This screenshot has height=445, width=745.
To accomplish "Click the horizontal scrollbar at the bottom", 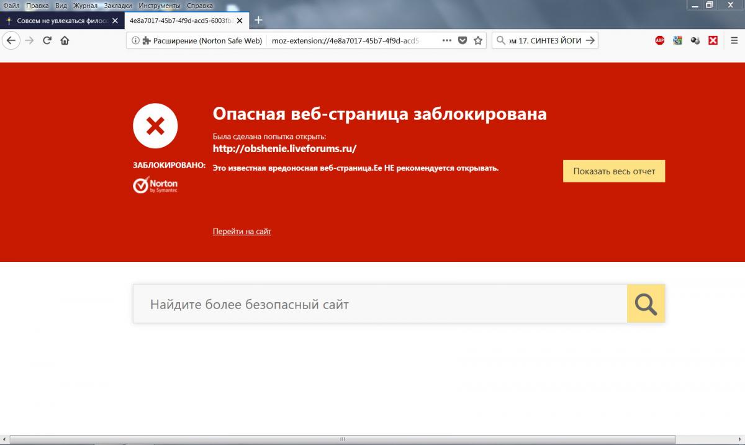I will pyautogui.click(x=342, y=439).
